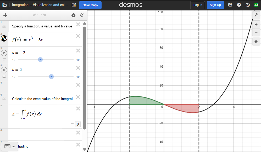Open the graph folder icon
Screen dimensions: 261x152
coord(5,5)
